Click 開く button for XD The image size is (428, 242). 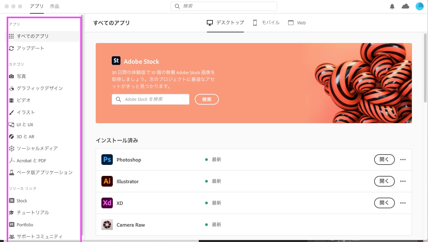click(x=384, y=203)
